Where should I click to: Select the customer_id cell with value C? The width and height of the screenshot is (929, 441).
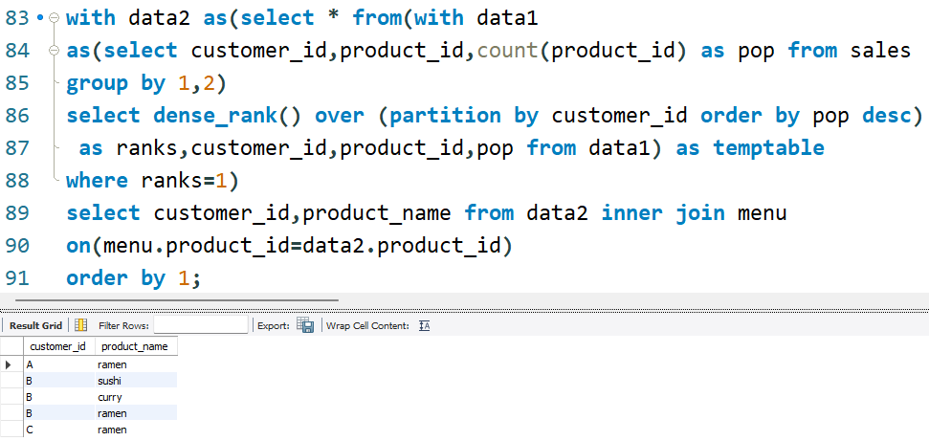tap(58, 430)
